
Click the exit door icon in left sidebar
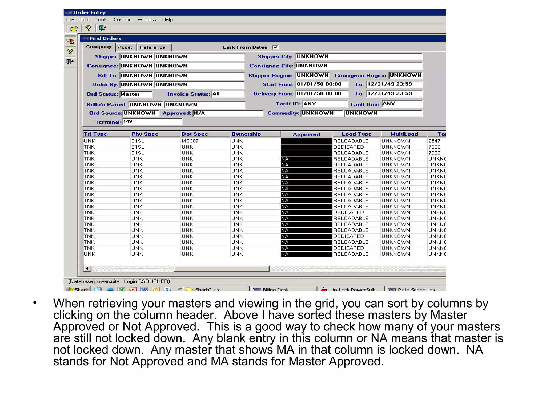pyautogui.click(x=70, y=62)
